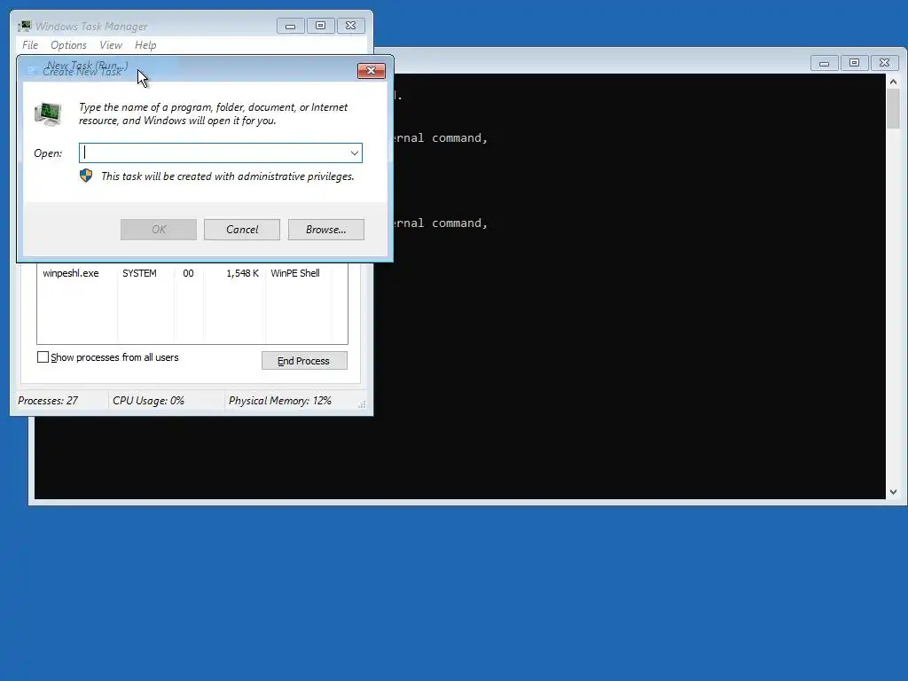Click the Task Manager resize grip
The height and width of the screenshot is (681, 908).
point(362,404)
